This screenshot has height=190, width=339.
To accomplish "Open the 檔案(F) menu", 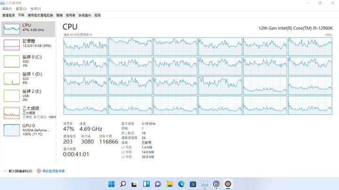I will pyautogui.click(x=7, y=9).
